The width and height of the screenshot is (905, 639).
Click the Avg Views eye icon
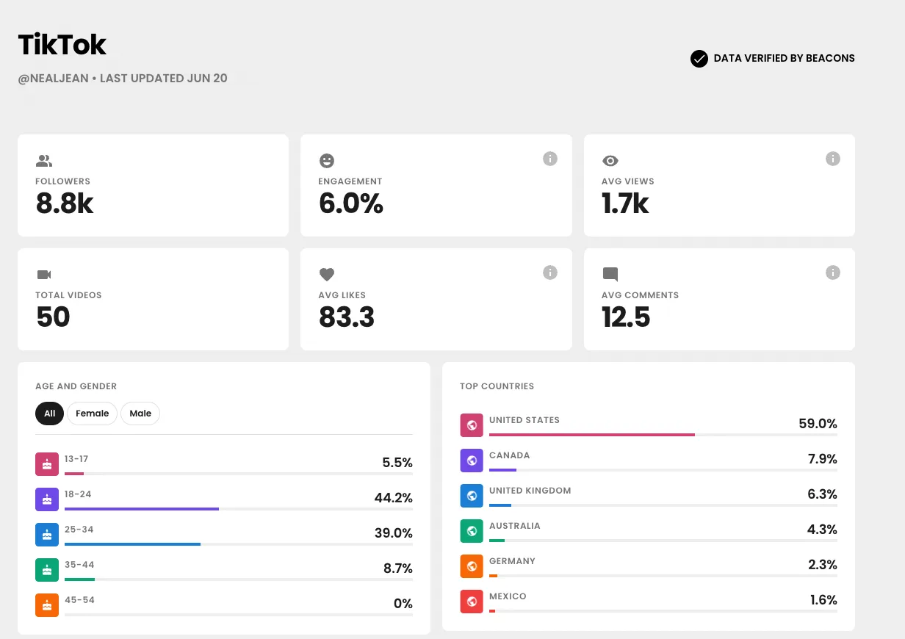(x=610, y=161)
